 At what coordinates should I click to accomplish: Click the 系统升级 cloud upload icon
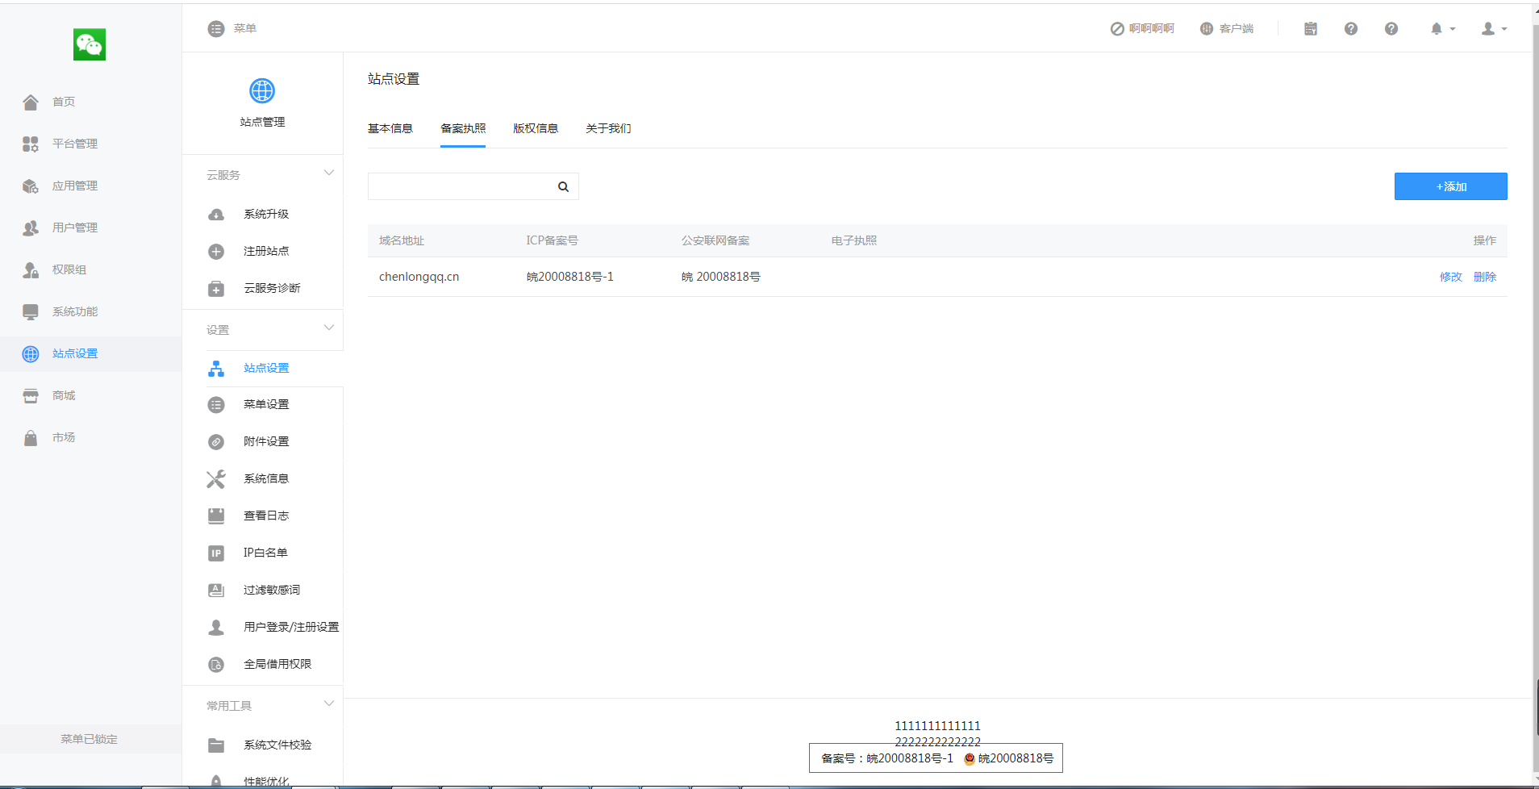[216, 215]
